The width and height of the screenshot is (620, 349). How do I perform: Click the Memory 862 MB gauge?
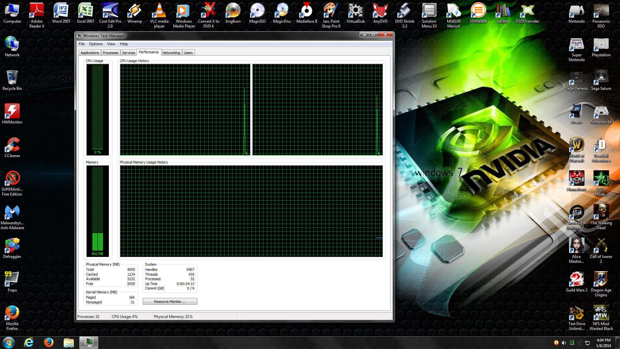point(98,211)
